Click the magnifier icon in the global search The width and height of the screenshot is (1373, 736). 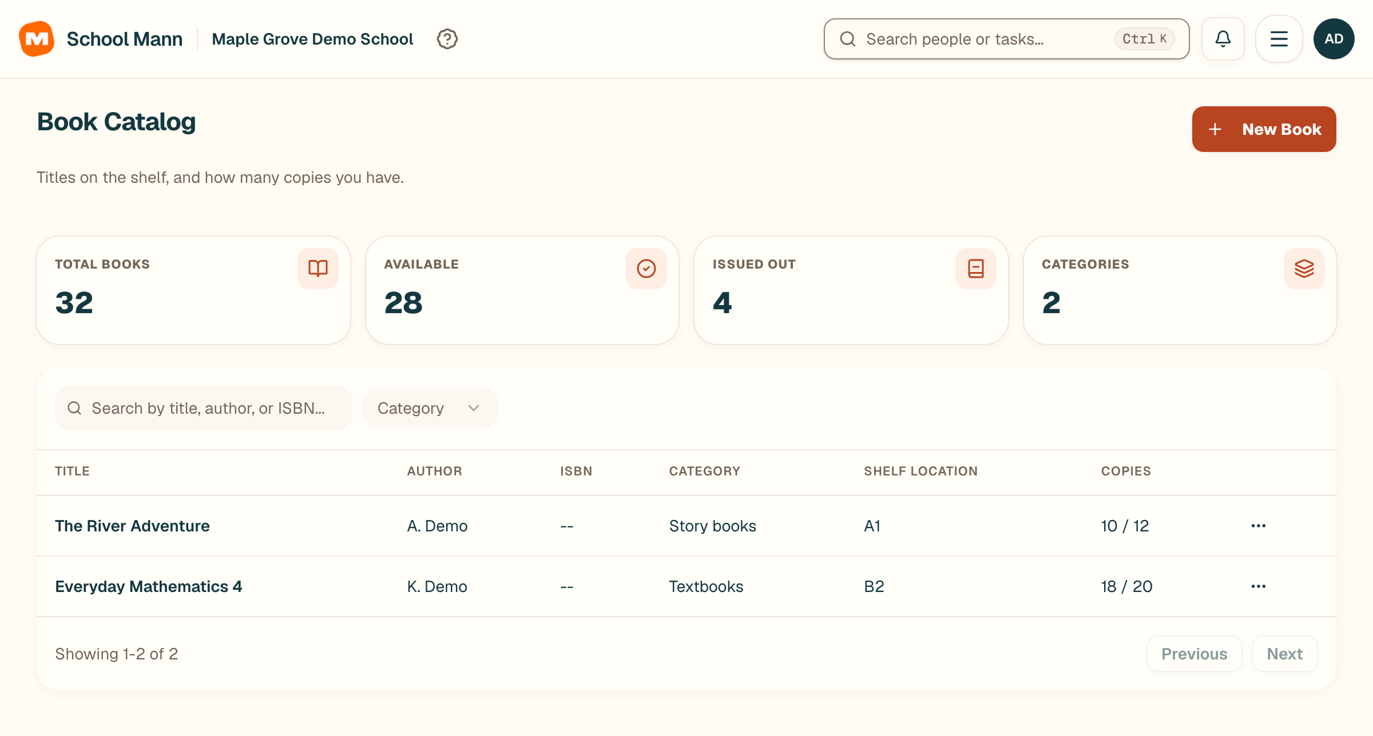point(848,39)
